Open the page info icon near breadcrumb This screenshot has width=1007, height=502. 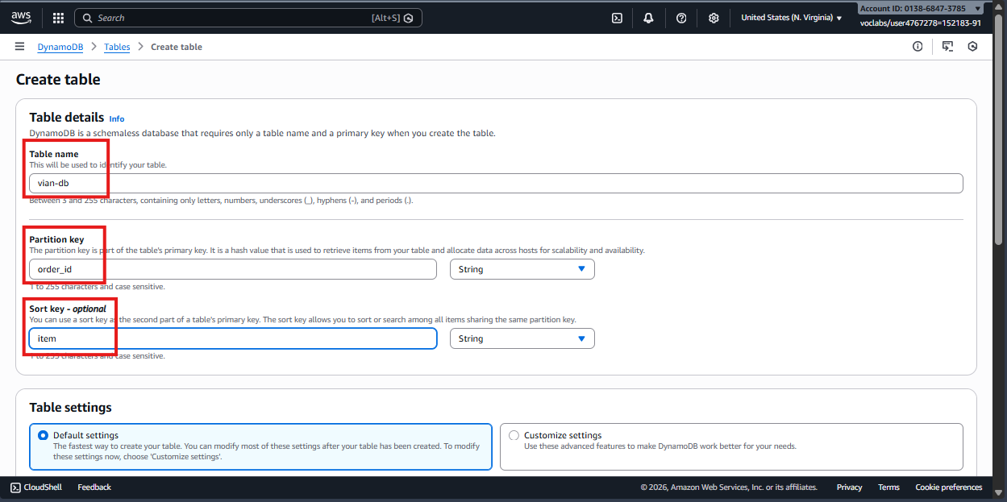tap(918, 46)
